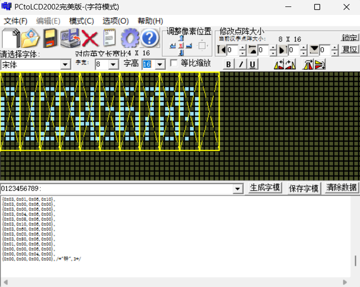Open the 文件(F) menu
Screen dimensions: 360x287
pos(15,21)
